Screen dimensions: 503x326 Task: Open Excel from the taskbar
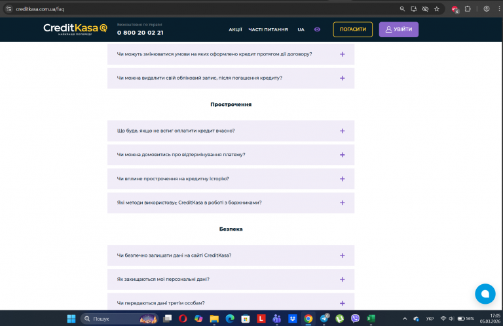tap(371, 319)
